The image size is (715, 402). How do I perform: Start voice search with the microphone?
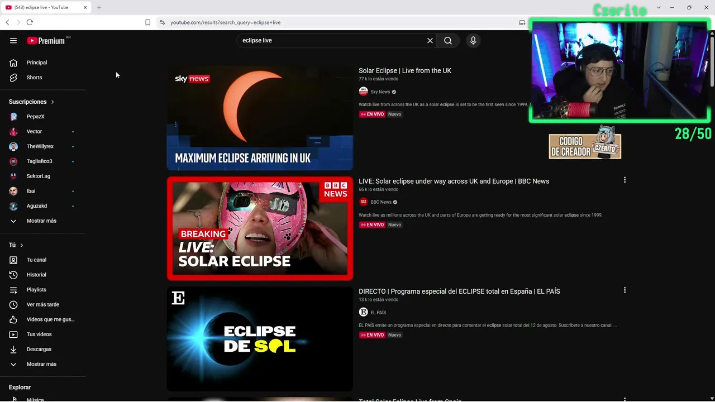click(473, 41)
